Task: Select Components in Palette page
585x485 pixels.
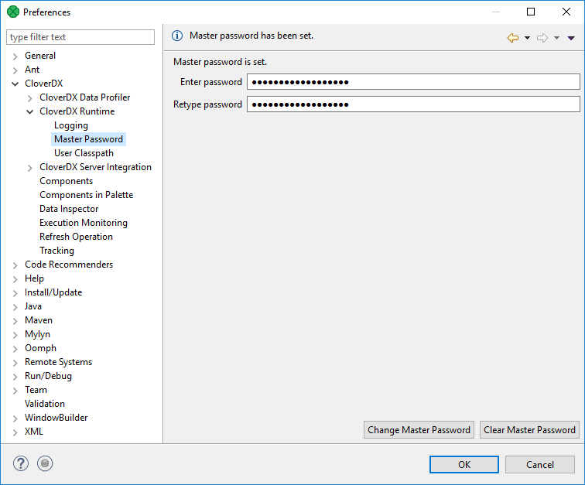Action: point(86,195)
